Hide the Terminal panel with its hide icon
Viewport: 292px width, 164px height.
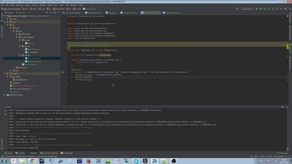click(287, 107)
